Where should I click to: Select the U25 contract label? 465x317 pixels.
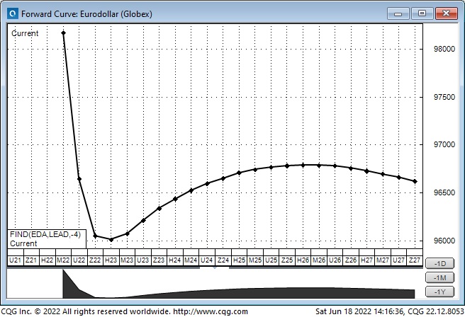[x=271, y=260]
